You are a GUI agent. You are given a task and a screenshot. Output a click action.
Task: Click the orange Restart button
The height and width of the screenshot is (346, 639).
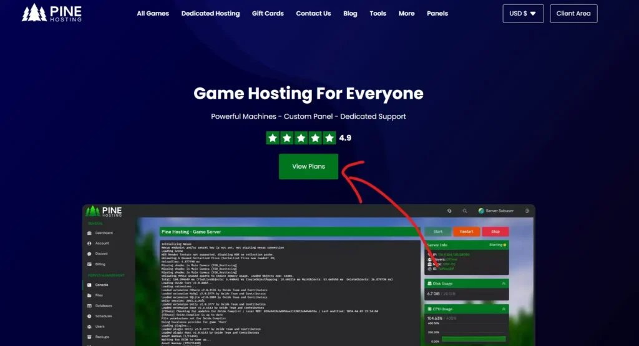[467, 232]
